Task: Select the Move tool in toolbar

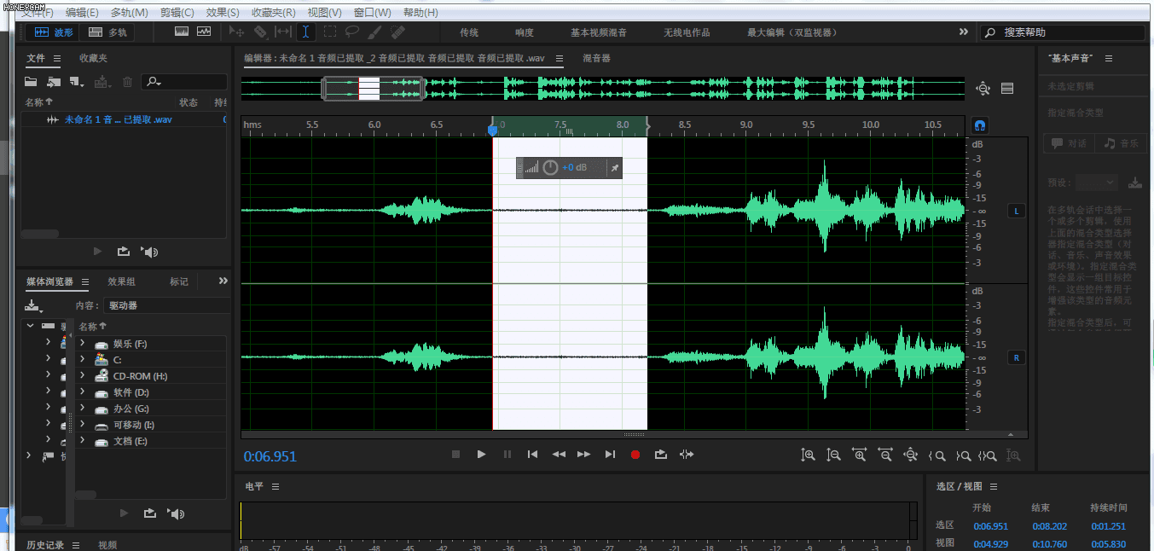Action: pyautogui.click(x=237, y=32)
